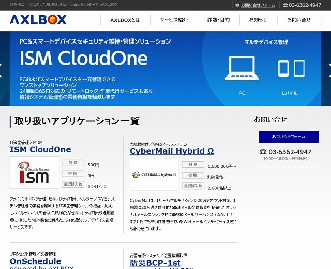Go to the お知らせ page

pyautogui.click(x=258, y=20)
